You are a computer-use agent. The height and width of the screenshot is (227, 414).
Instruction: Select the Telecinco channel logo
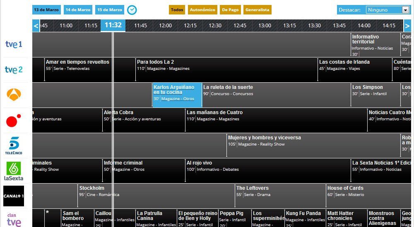[14, 146]
